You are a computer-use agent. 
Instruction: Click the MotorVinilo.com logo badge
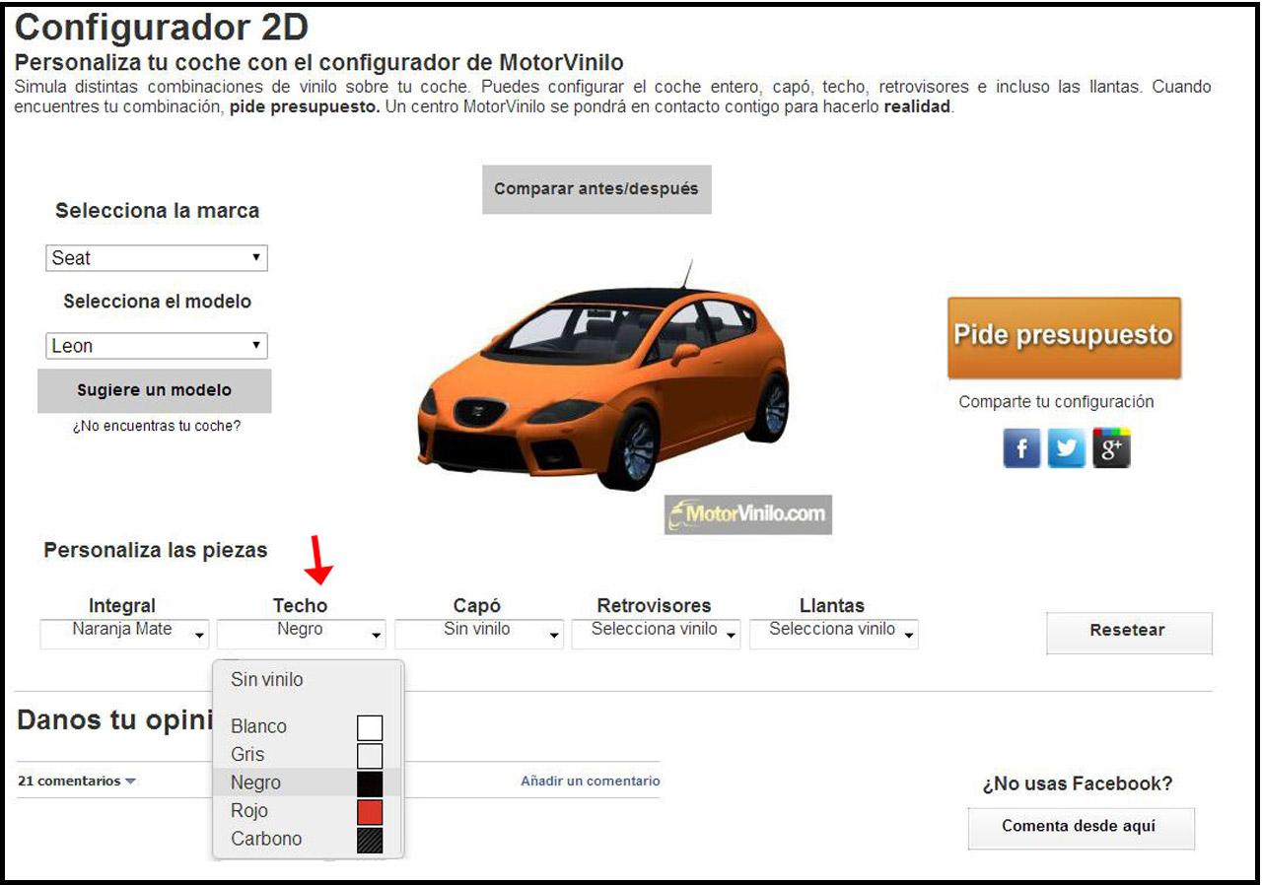point(748,514)
